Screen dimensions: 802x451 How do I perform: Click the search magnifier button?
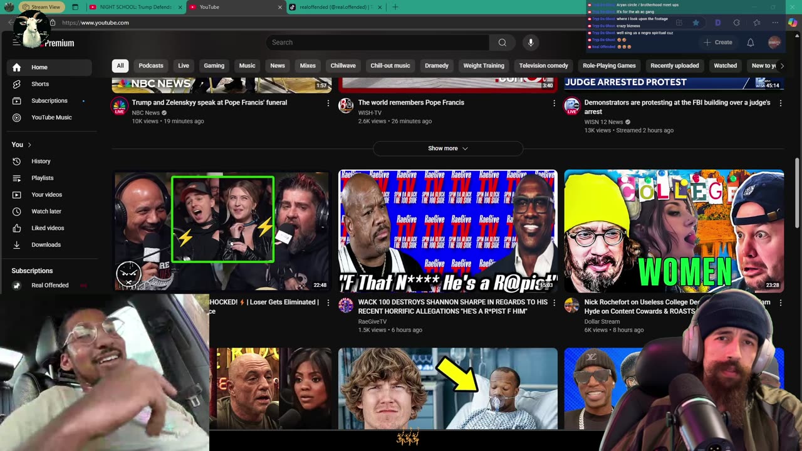tap(502, 42)
